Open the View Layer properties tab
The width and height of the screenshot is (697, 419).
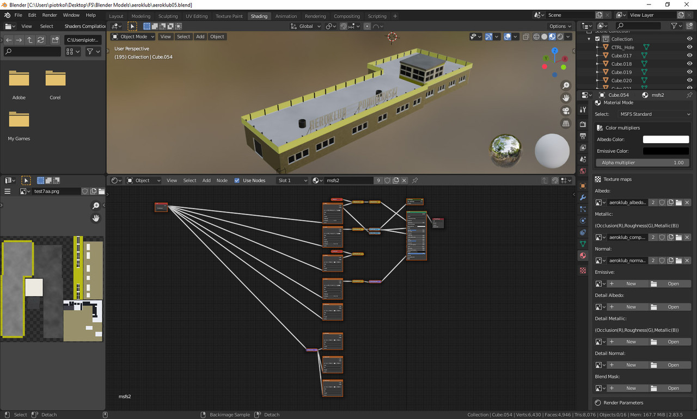[583, 147]
